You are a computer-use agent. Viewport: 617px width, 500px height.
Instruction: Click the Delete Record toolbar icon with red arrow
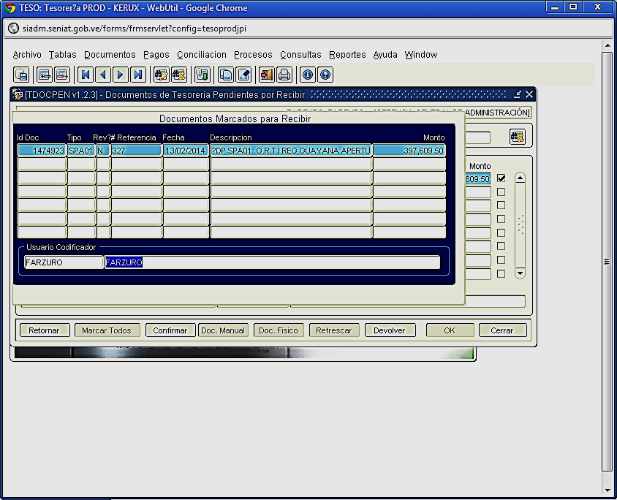point(62,75)
